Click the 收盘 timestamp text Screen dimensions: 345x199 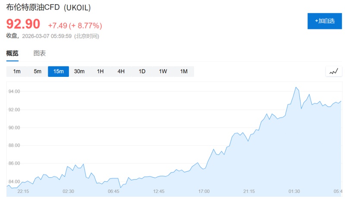(x=52, y=36)
